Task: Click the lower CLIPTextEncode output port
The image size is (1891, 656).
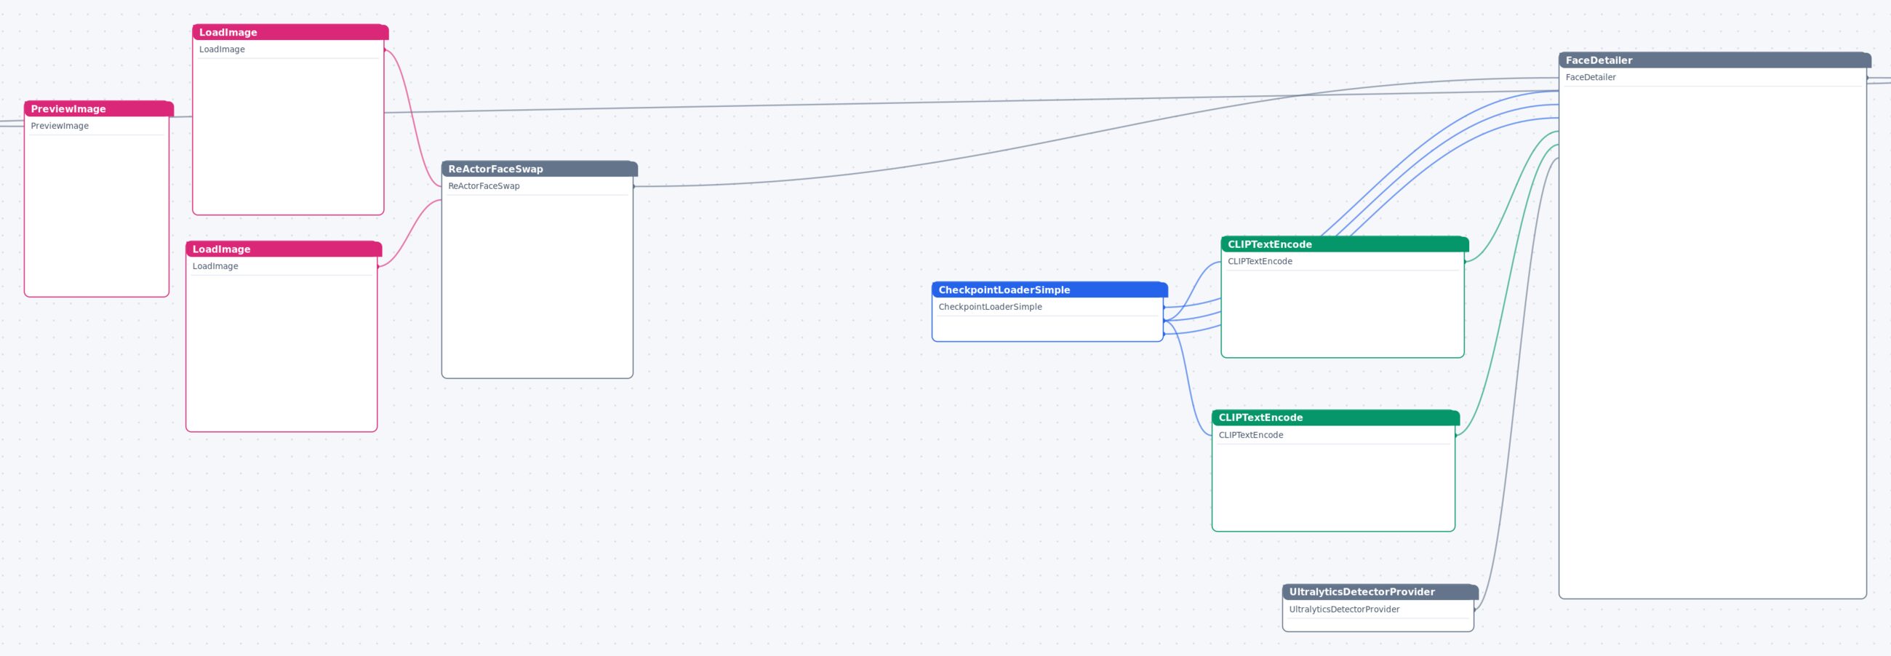Action: pos(1455,435)
